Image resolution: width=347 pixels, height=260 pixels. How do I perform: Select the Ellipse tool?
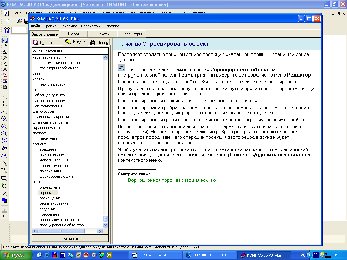tap(4, 133)
